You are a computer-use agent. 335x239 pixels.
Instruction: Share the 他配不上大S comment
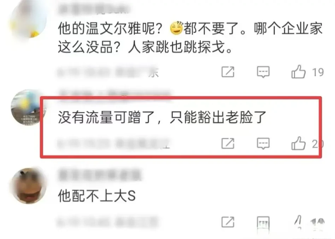click(228, 222)
